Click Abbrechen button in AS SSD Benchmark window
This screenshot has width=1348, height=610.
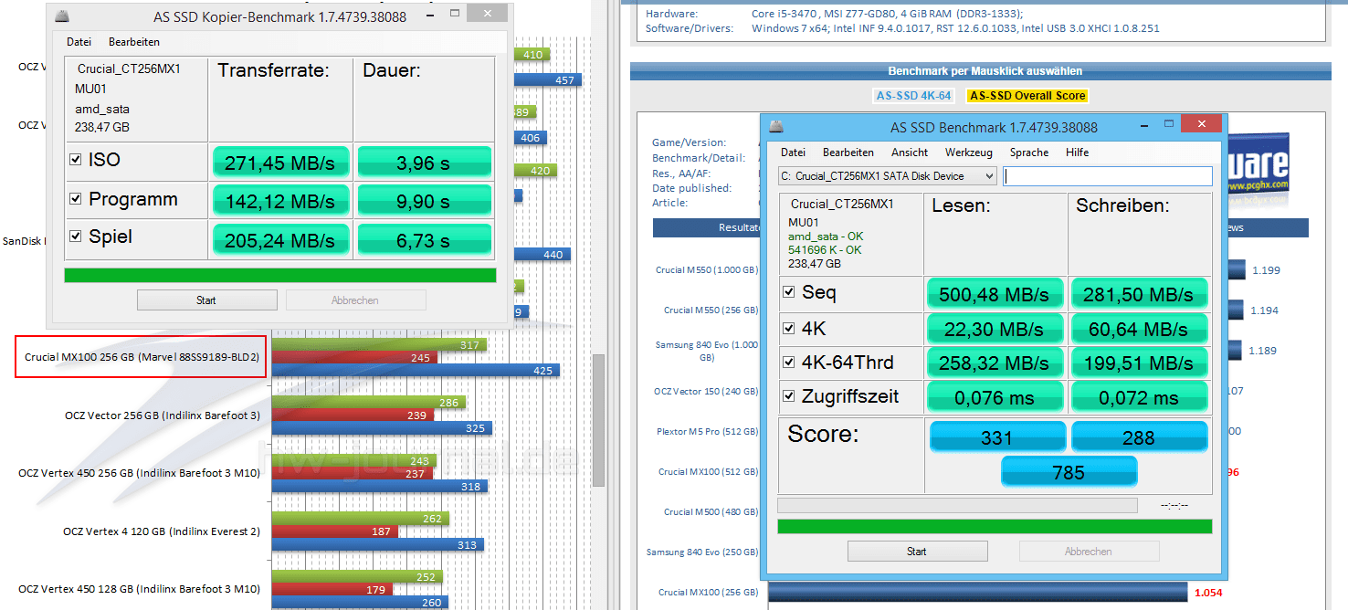(x=1089, y=552)
